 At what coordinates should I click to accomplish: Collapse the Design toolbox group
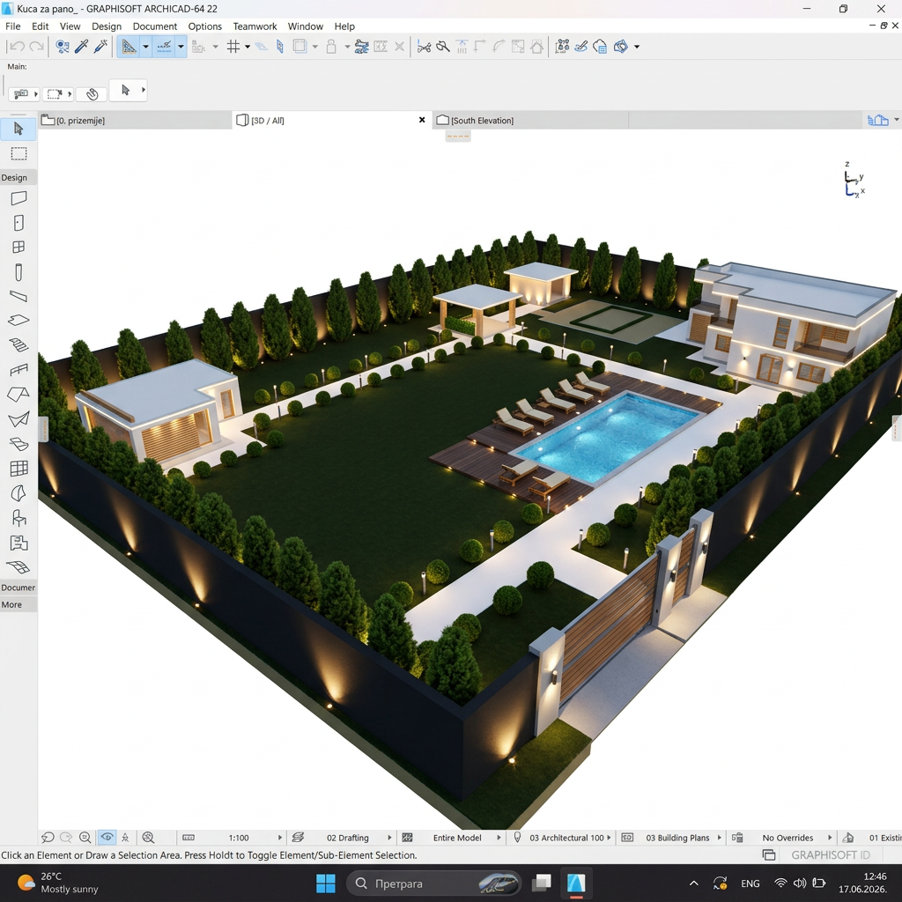(18, 177)
